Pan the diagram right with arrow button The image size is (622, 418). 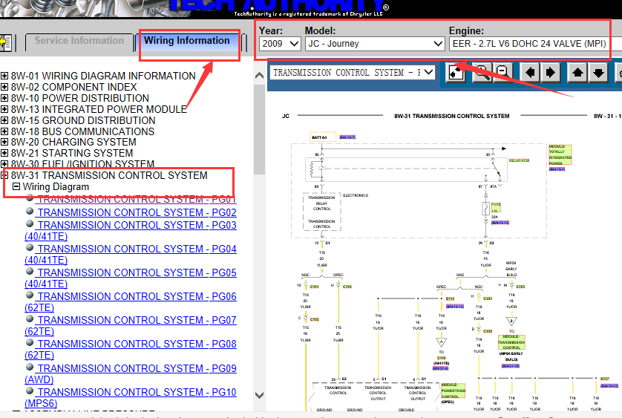[x=550, y=73]
